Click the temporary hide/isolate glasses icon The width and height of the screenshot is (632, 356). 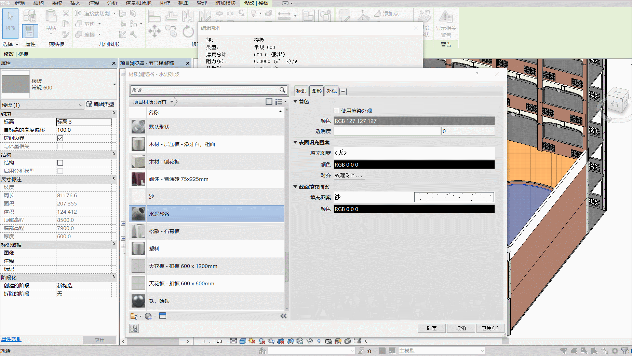coord(309,341)
